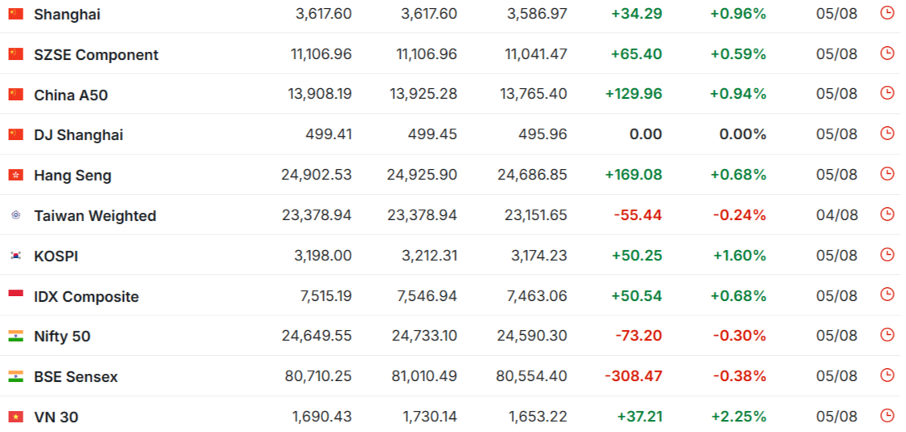Click the clock icon in the Nifty 50 row
The height and width of the screenshot is (432, 906).
[x=887, y=335]
